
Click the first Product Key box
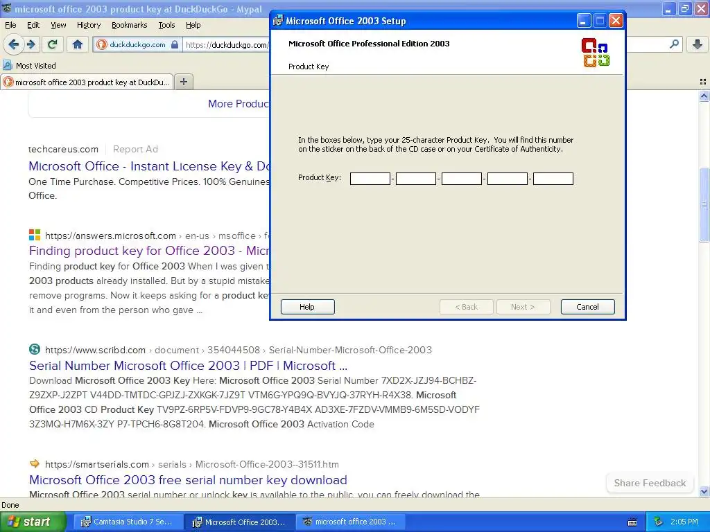pos(370,179)
